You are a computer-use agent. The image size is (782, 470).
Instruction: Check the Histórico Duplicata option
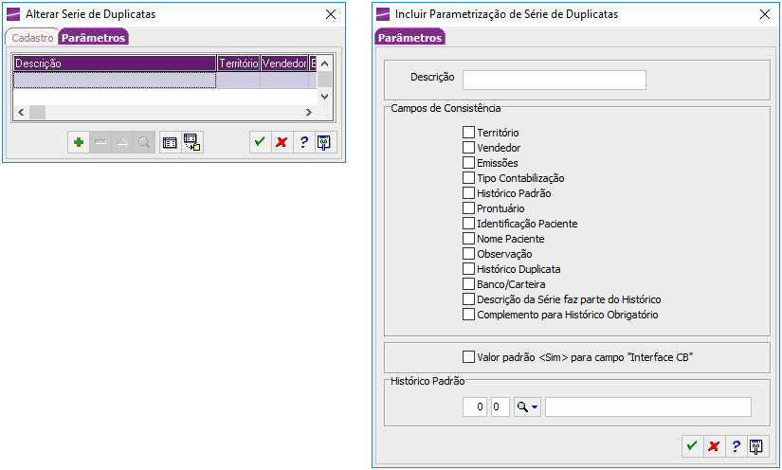point(468,269)
